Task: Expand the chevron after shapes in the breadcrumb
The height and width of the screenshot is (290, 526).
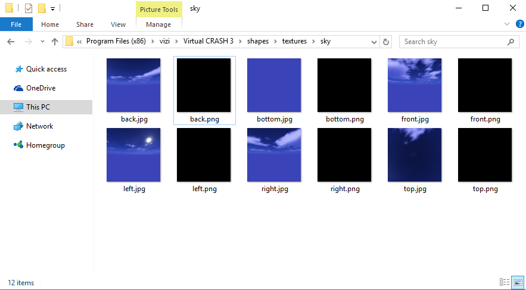Action: [275, 42]
